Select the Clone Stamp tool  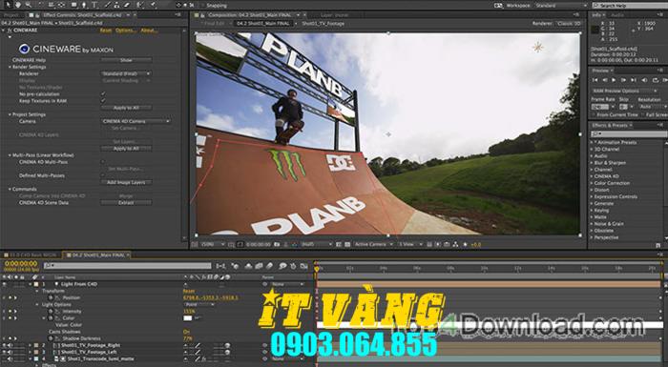pyautogui.click(x=116, y=5)
